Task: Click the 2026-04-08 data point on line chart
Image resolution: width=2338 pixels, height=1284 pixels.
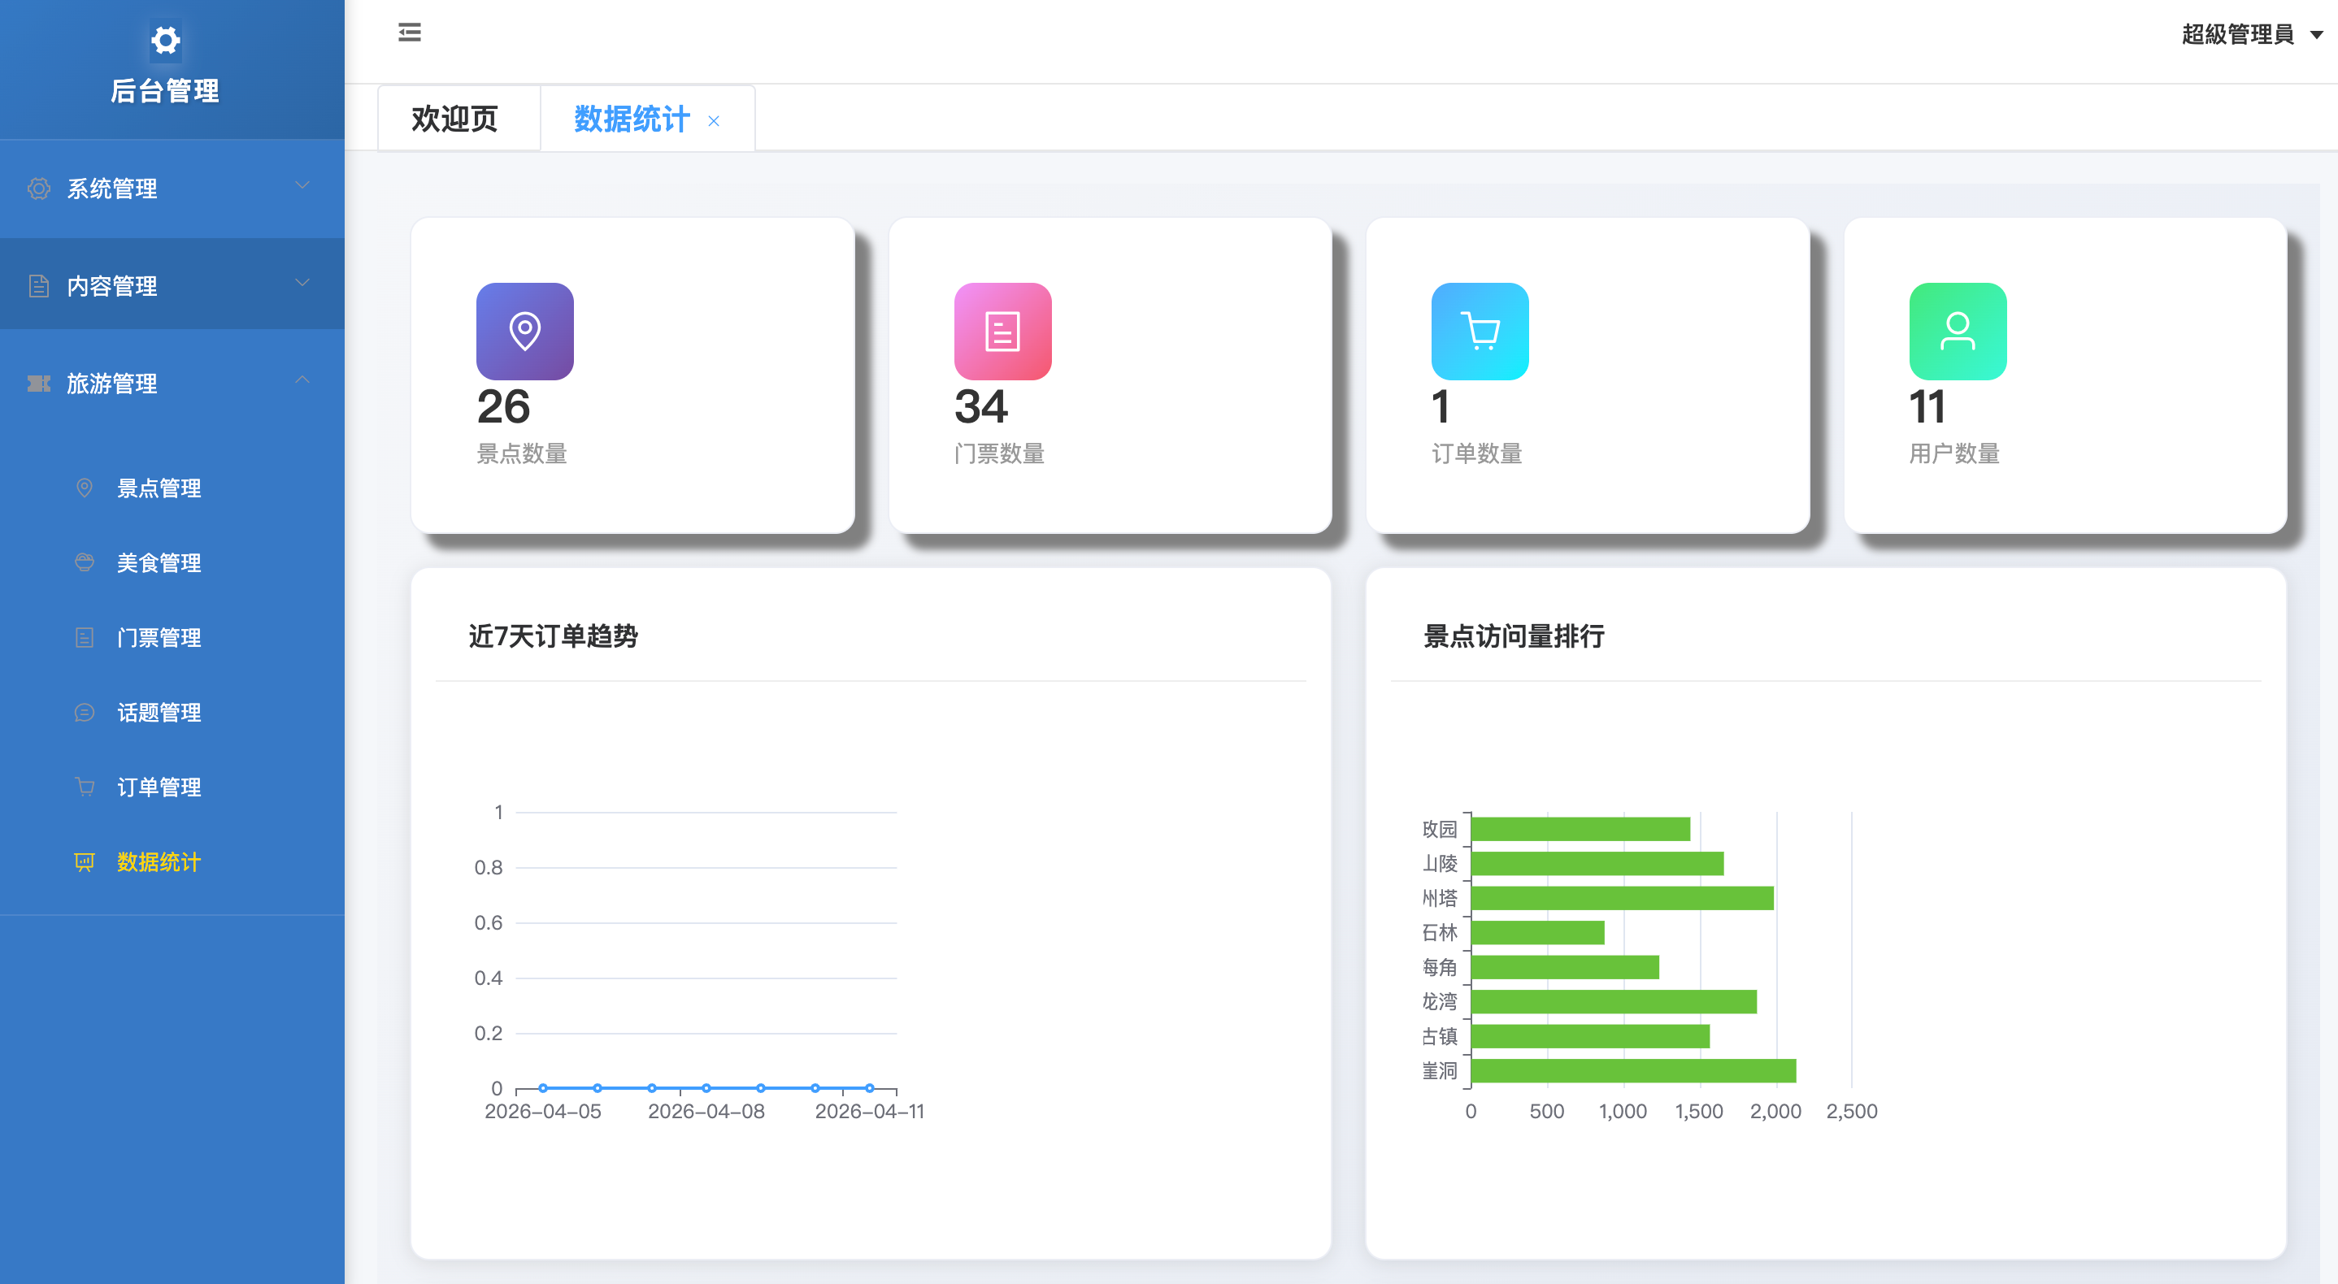Action: 706,1087
